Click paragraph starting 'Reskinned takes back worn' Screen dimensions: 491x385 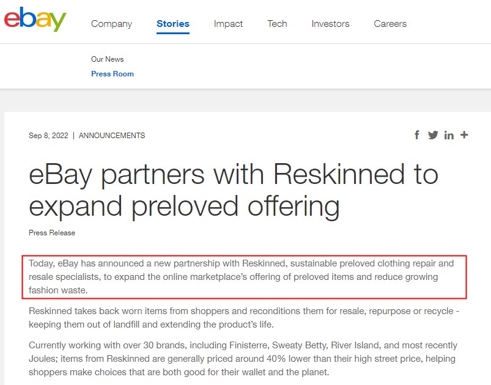pyautogui.click(x=244, y=318)
